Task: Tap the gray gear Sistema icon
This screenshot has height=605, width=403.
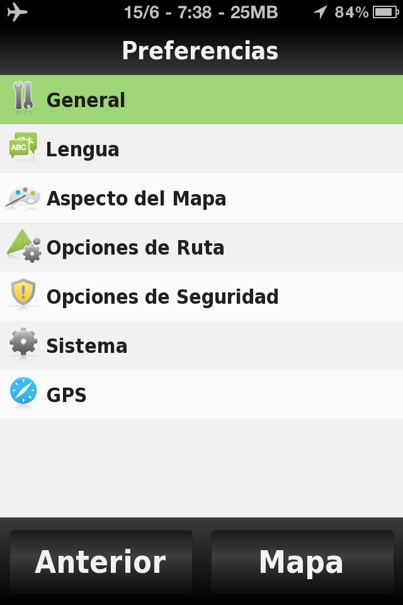Action: 23,342
